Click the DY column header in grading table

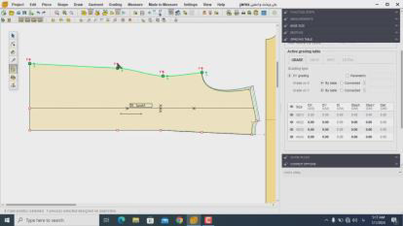point(325,107)
